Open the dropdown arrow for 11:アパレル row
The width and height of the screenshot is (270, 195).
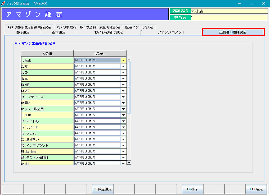123,121
